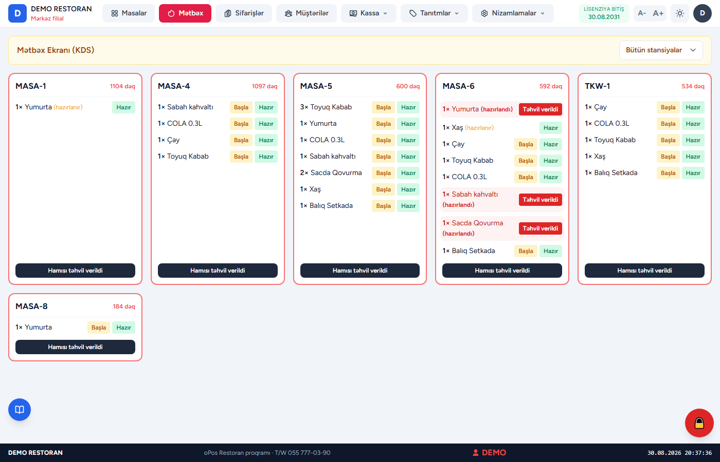Viewport: 720px width, 462px height.
Task: Mark MASA-8 Yumurta as Hazır
Action: (123, 328)
